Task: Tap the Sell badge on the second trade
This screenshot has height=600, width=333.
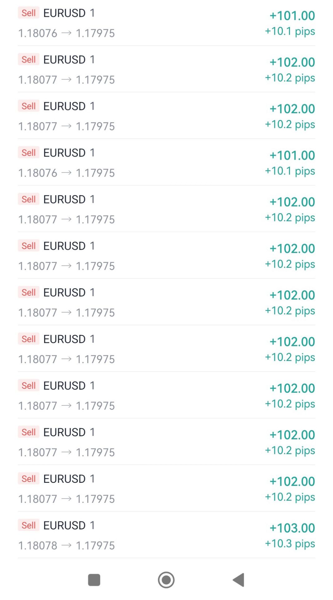Action: point(28,59)
